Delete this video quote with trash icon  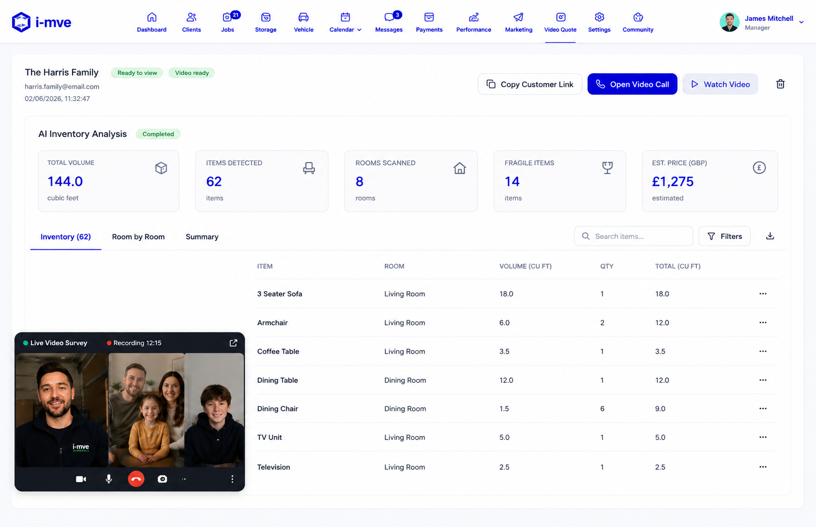coord(780,84)
